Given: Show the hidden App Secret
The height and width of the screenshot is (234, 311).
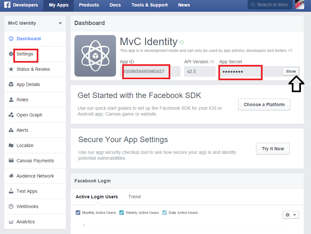Looking at the screenshot, I should point(291,71).
